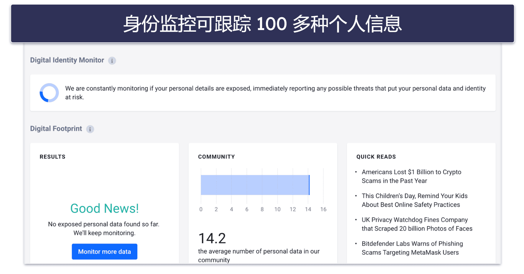Click the circular monitoring progress ring
Image resolution: width=524 pixels, height=274 pixels.
49,93
